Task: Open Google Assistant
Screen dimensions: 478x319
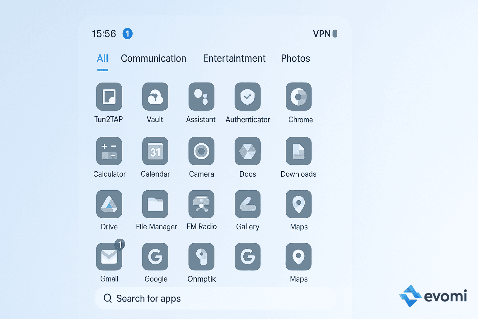Action: [x=201, y=97]
